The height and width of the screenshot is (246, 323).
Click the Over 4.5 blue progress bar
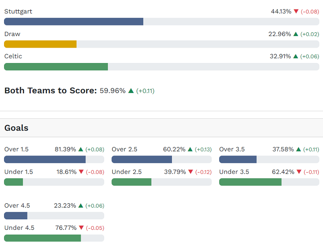coord(16,216)
